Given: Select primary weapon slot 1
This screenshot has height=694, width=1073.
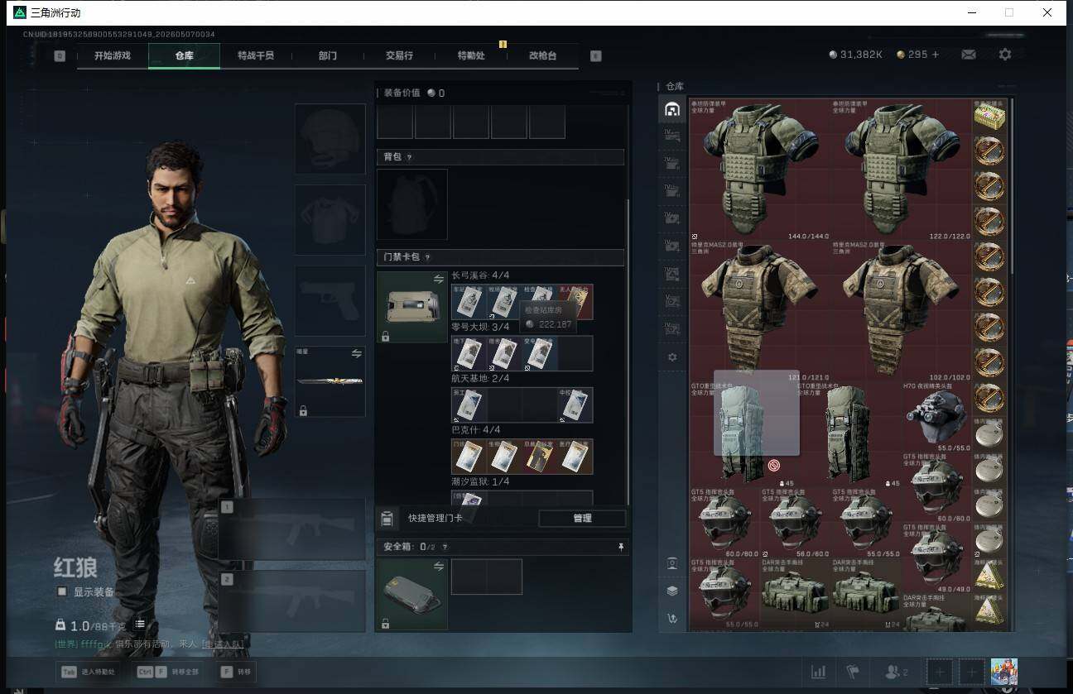Looking at the screenshot, I should (x=292, y=529).
